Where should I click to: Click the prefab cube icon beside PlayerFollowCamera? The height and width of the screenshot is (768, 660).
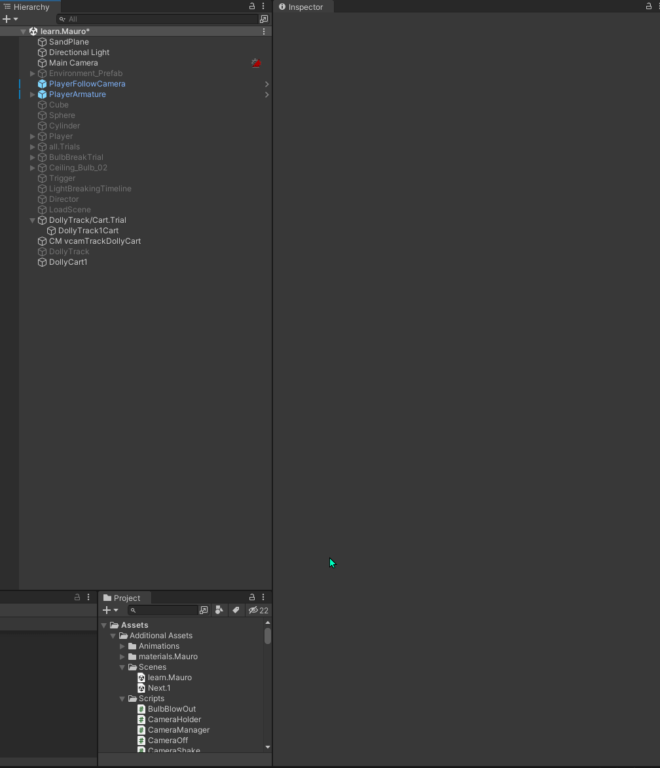pos(41,84)
